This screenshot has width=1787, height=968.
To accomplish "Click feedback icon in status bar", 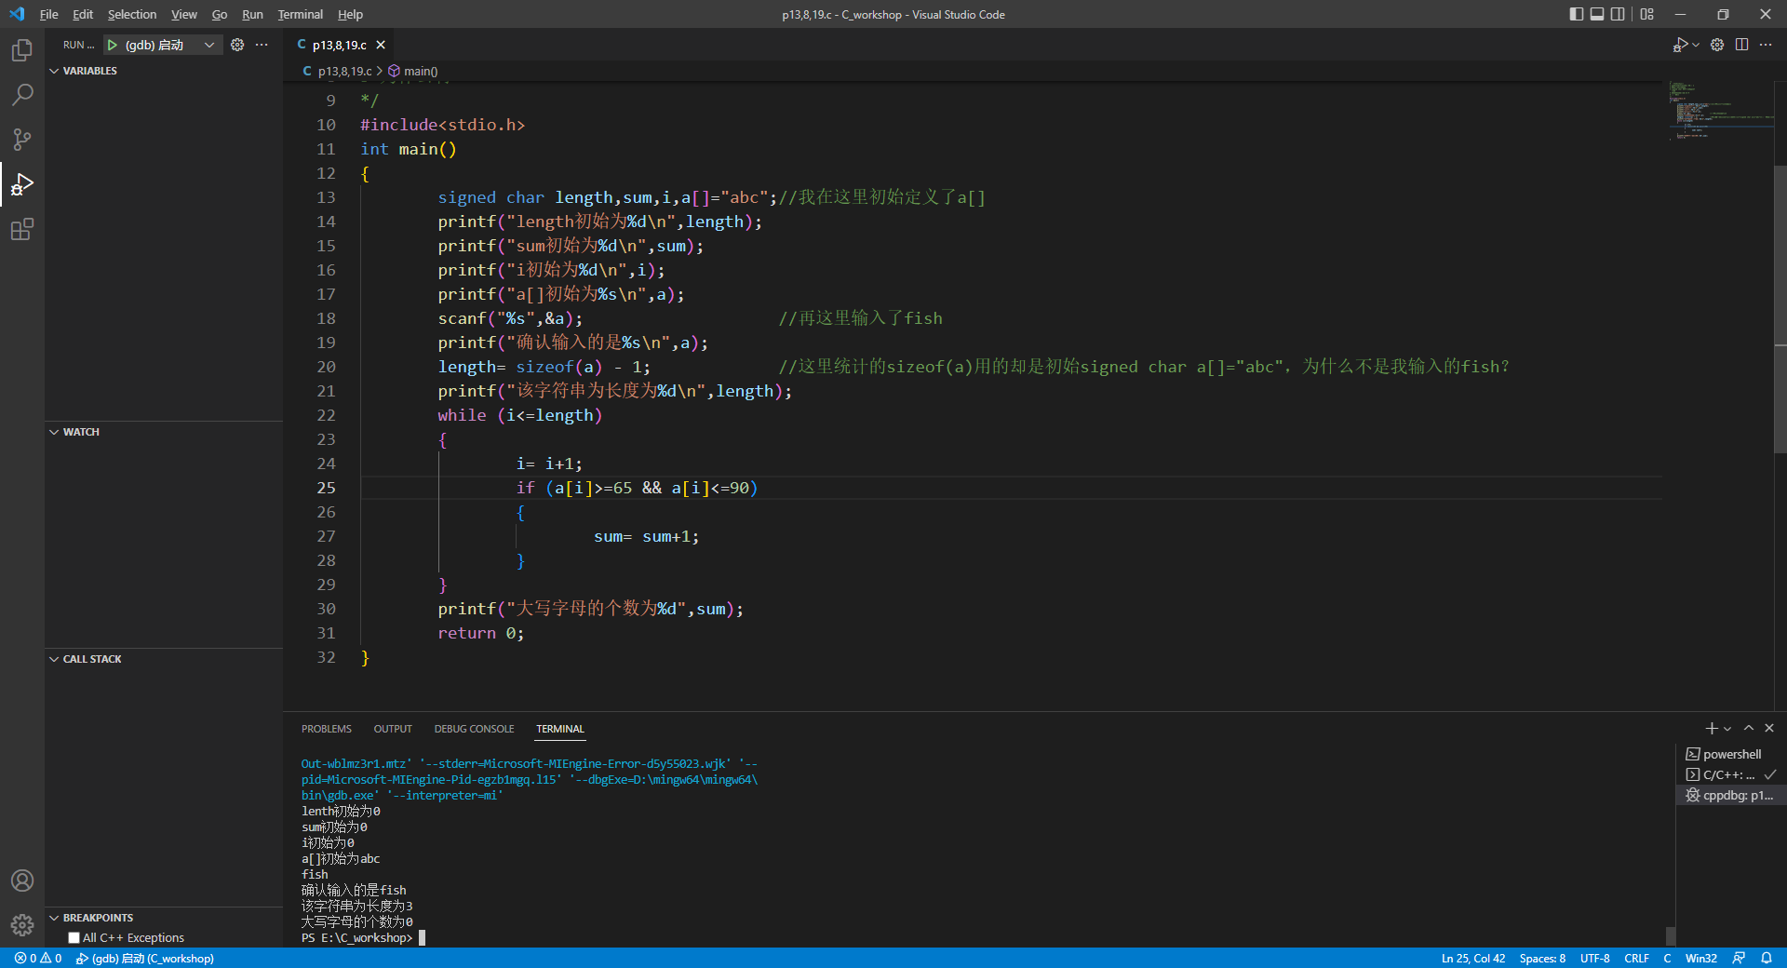I will [x=1739, y=958].
